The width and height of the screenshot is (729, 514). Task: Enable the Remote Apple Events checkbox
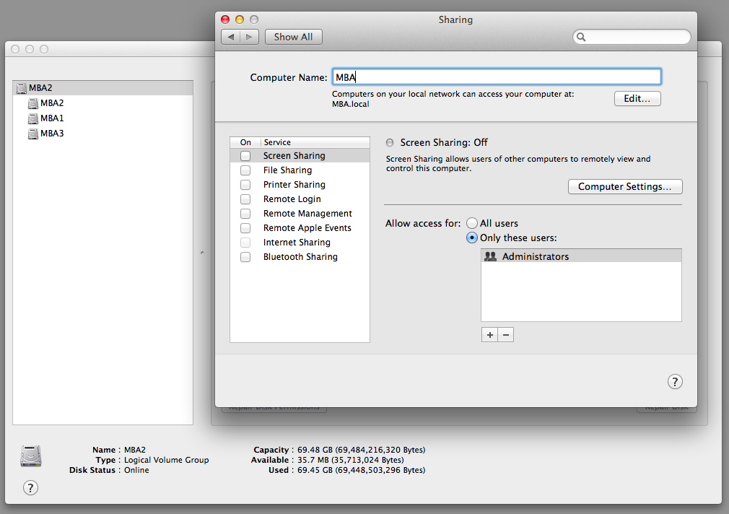coord(245,228)
